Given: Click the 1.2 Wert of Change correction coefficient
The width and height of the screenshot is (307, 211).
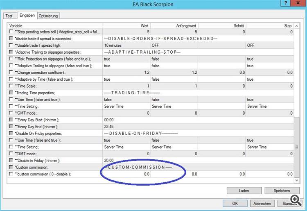Looking at the screenshot, I should click(x=126, y=73).
